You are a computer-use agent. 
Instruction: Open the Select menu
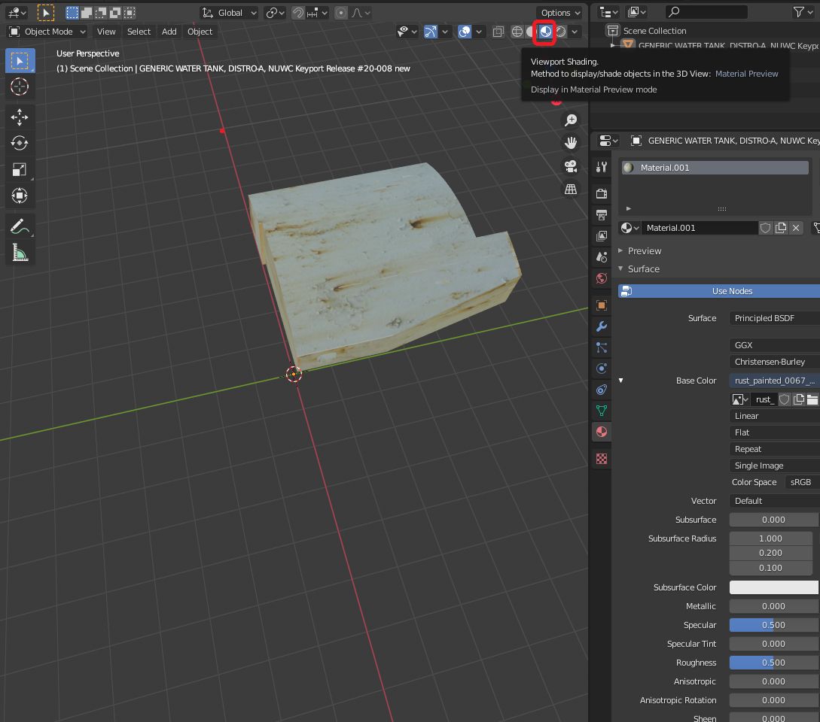[139, 32]
